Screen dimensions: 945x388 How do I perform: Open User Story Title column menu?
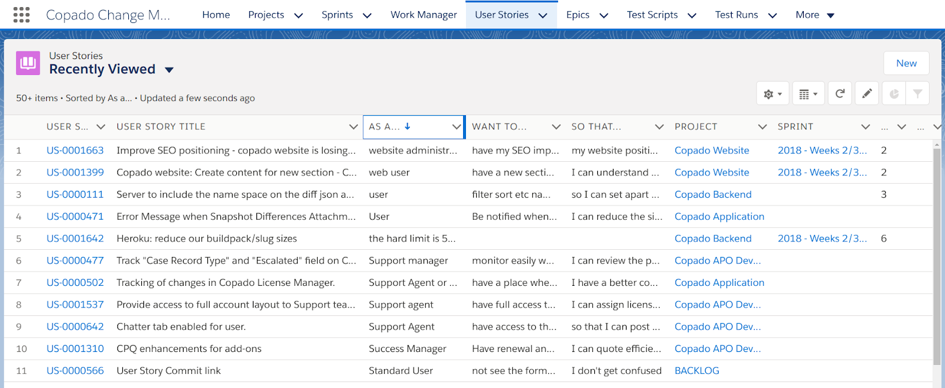[353, 126]
